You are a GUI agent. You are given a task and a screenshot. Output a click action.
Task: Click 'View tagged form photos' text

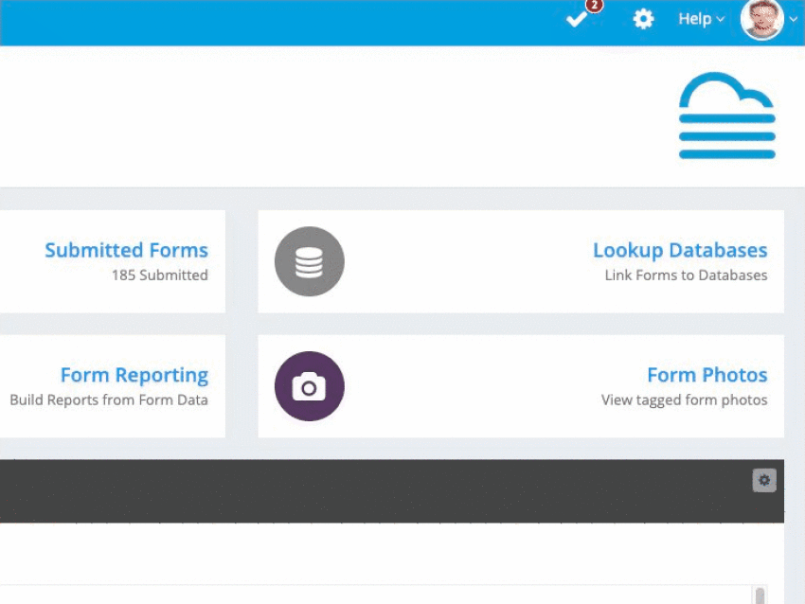click(x=684, y=400)
